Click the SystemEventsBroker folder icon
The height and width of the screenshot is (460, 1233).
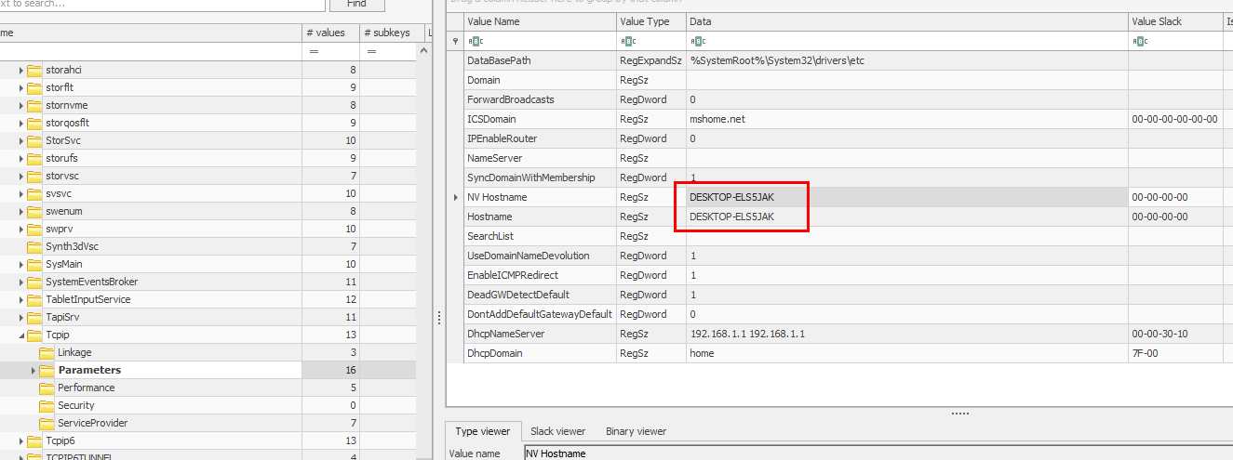[34, 283]
